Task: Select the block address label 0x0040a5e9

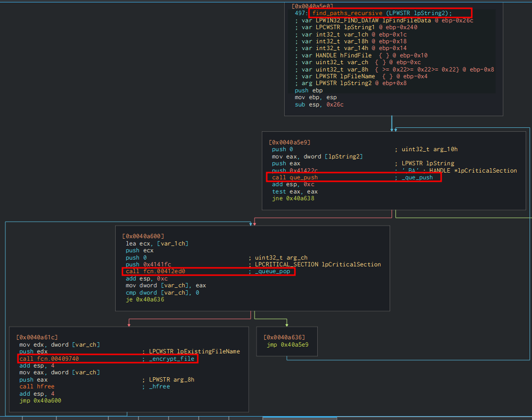Action: [x=289, y=142]
